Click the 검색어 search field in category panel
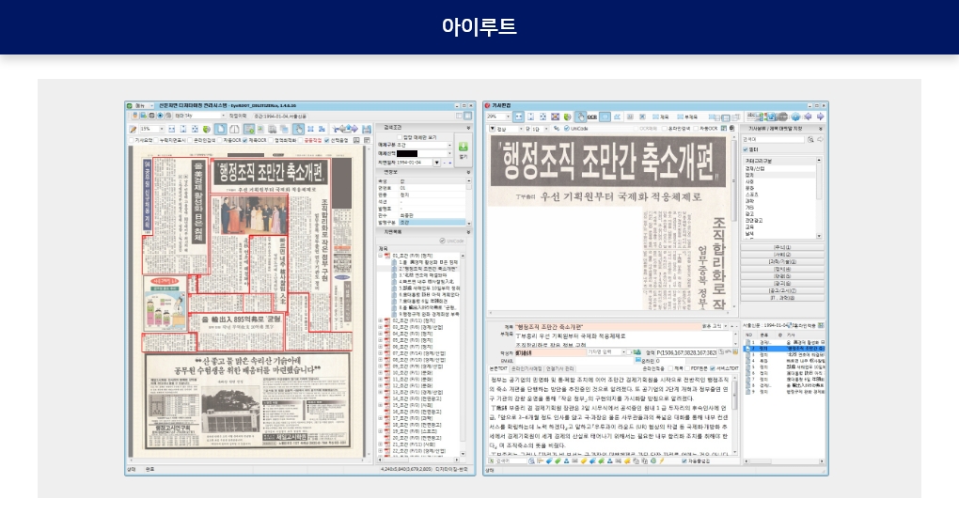This screenshot has height=530, width=959. point(774,140)
